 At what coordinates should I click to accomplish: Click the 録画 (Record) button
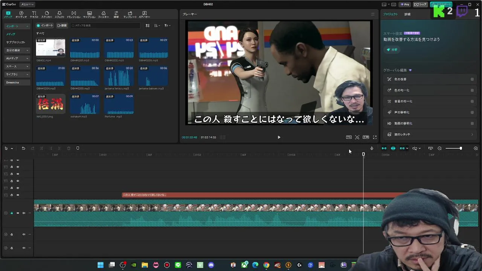pos(62,26)
